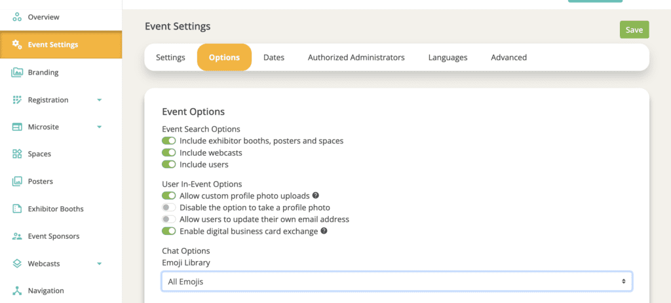
Task: Expand the Microsite submenu arrow
Action: click(99, 127)
